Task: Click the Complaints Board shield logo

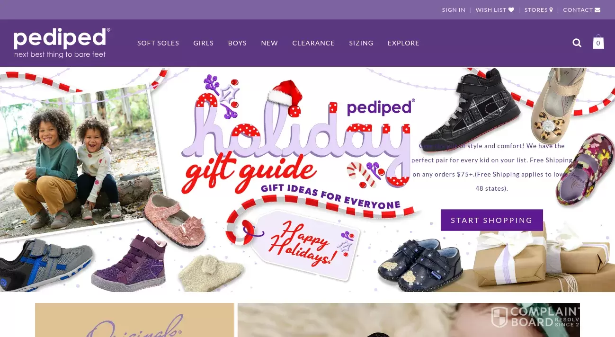Action: click(x=499, y=317)
